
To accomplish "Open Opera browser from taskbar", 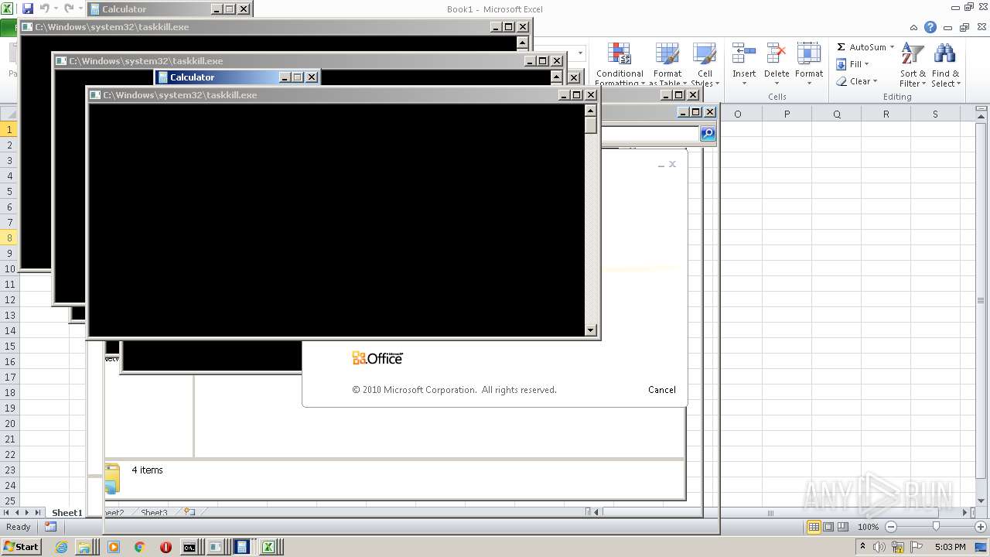I will coord(166,547).
